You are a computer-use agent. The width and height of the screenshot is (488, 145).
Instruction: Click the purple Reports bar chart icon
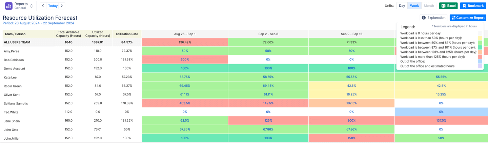[x=8, y=6]
